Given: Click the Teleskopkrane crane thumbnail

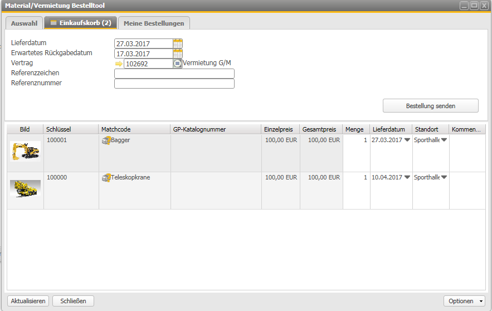Looking at the screenshot, I should point(25,188).
